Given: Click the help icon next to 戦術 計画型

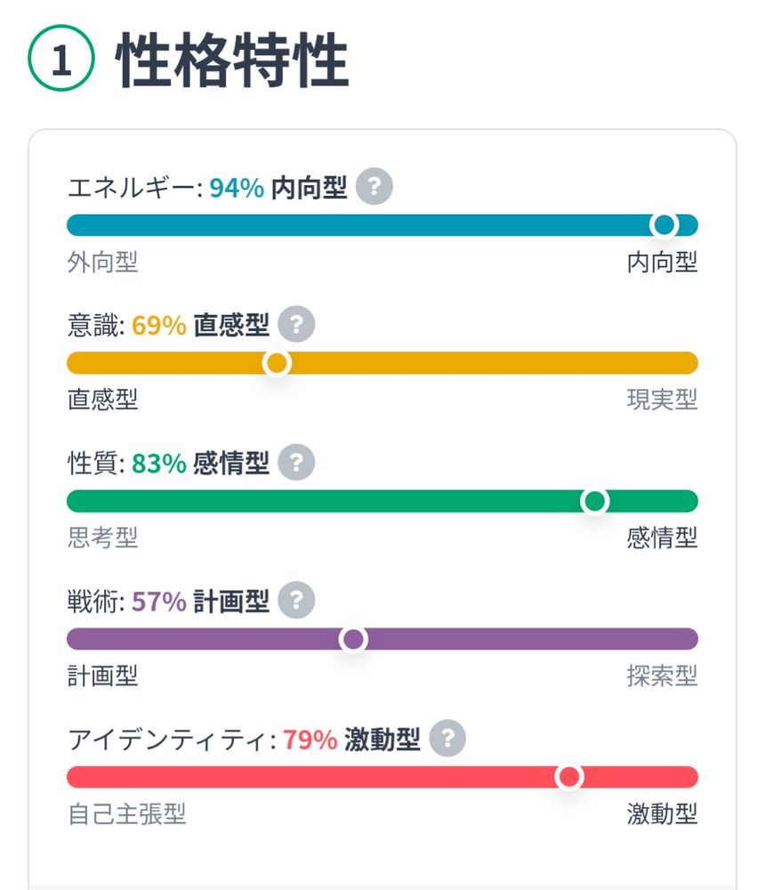Looking at the screenshot, I should (296, 601).
